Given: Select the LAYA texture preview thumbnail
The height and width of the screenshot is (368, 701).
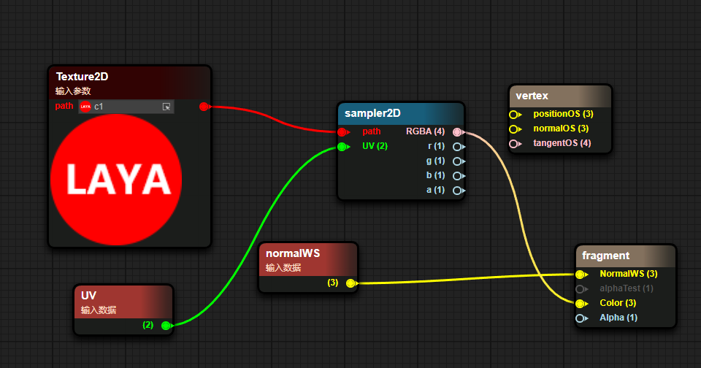Looking at the screenshot, I should pos(118,179).
